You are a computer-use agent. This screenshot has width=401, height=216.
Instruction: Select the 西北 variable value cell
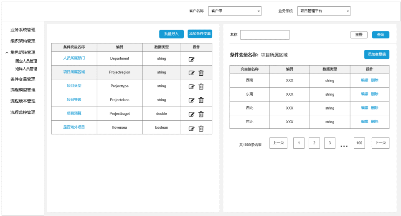point(250,108)
